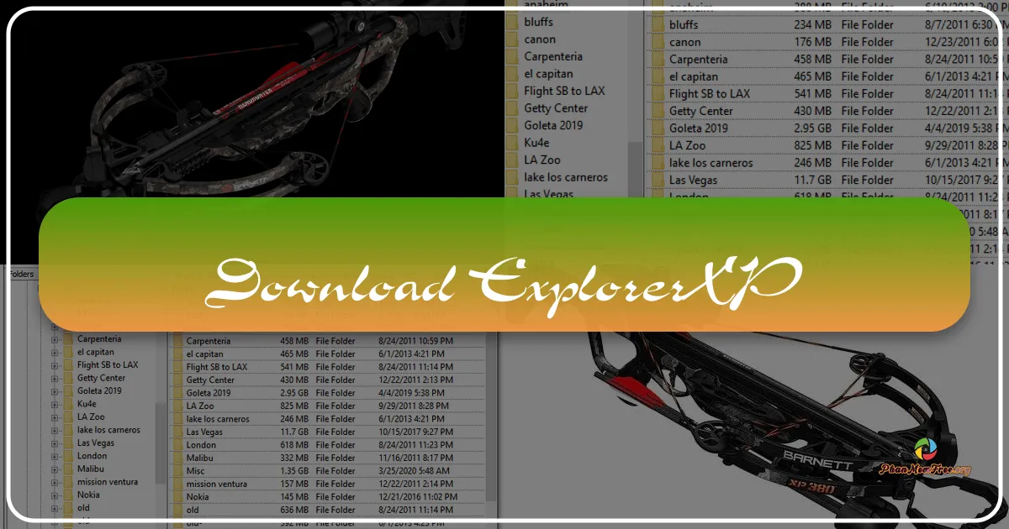Click the bluffs folder icon in the list

[511, 23]
